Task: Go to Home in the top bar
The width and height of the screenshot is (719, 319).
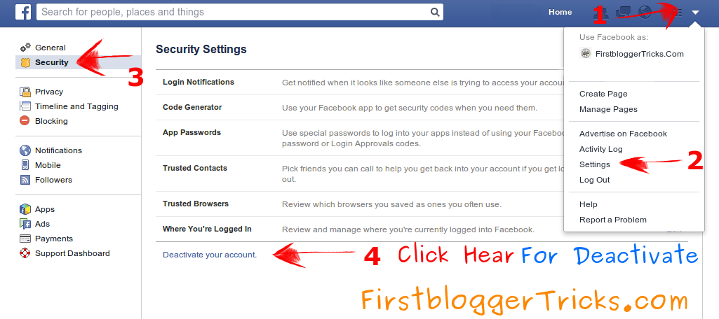Action: (x=560, y=13)
